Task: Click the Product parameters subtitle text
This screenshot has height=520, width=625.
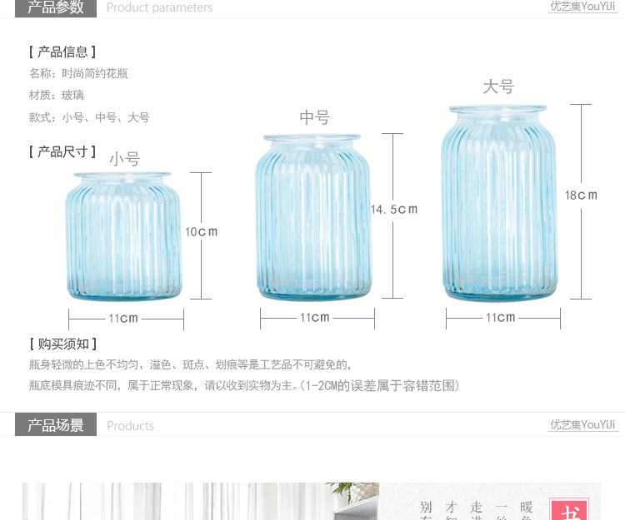Action: pos(159,7)
